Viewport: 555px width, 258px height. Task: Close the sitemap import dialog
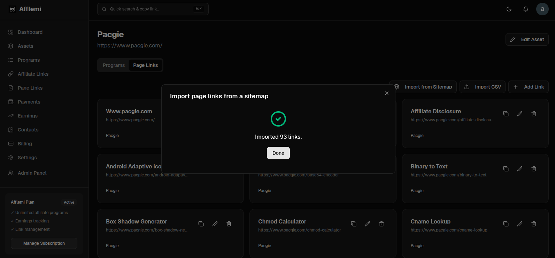pyautogui.click(x=387, y=93)
